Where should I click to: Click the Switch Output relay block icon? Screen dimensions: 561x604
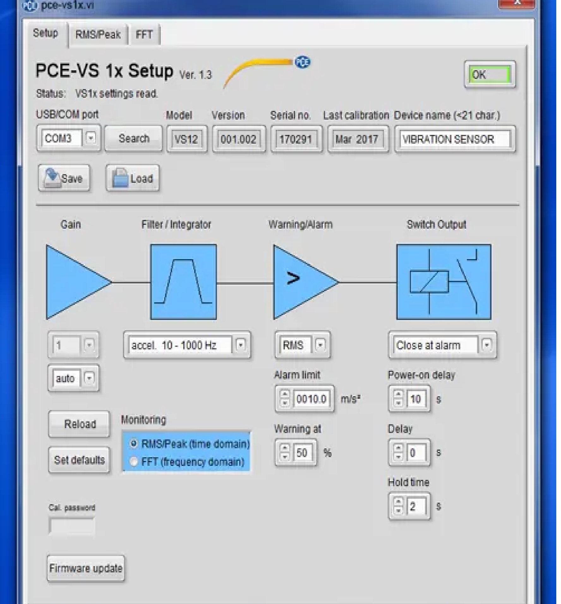coord(444,282)
